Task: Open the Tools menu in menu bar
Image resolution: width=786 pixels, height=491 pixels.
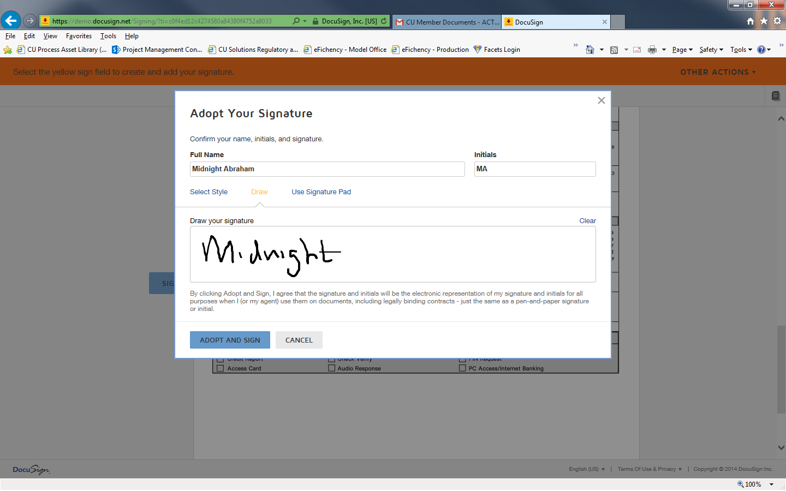Action: point(108,36)
